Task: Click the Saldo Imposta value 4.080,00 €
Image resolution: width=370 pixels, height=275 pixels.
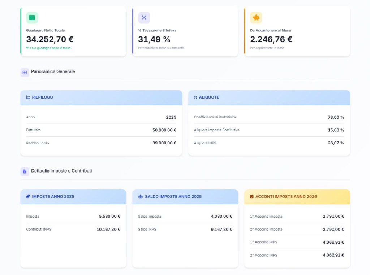Action: [x=221, y=216]
